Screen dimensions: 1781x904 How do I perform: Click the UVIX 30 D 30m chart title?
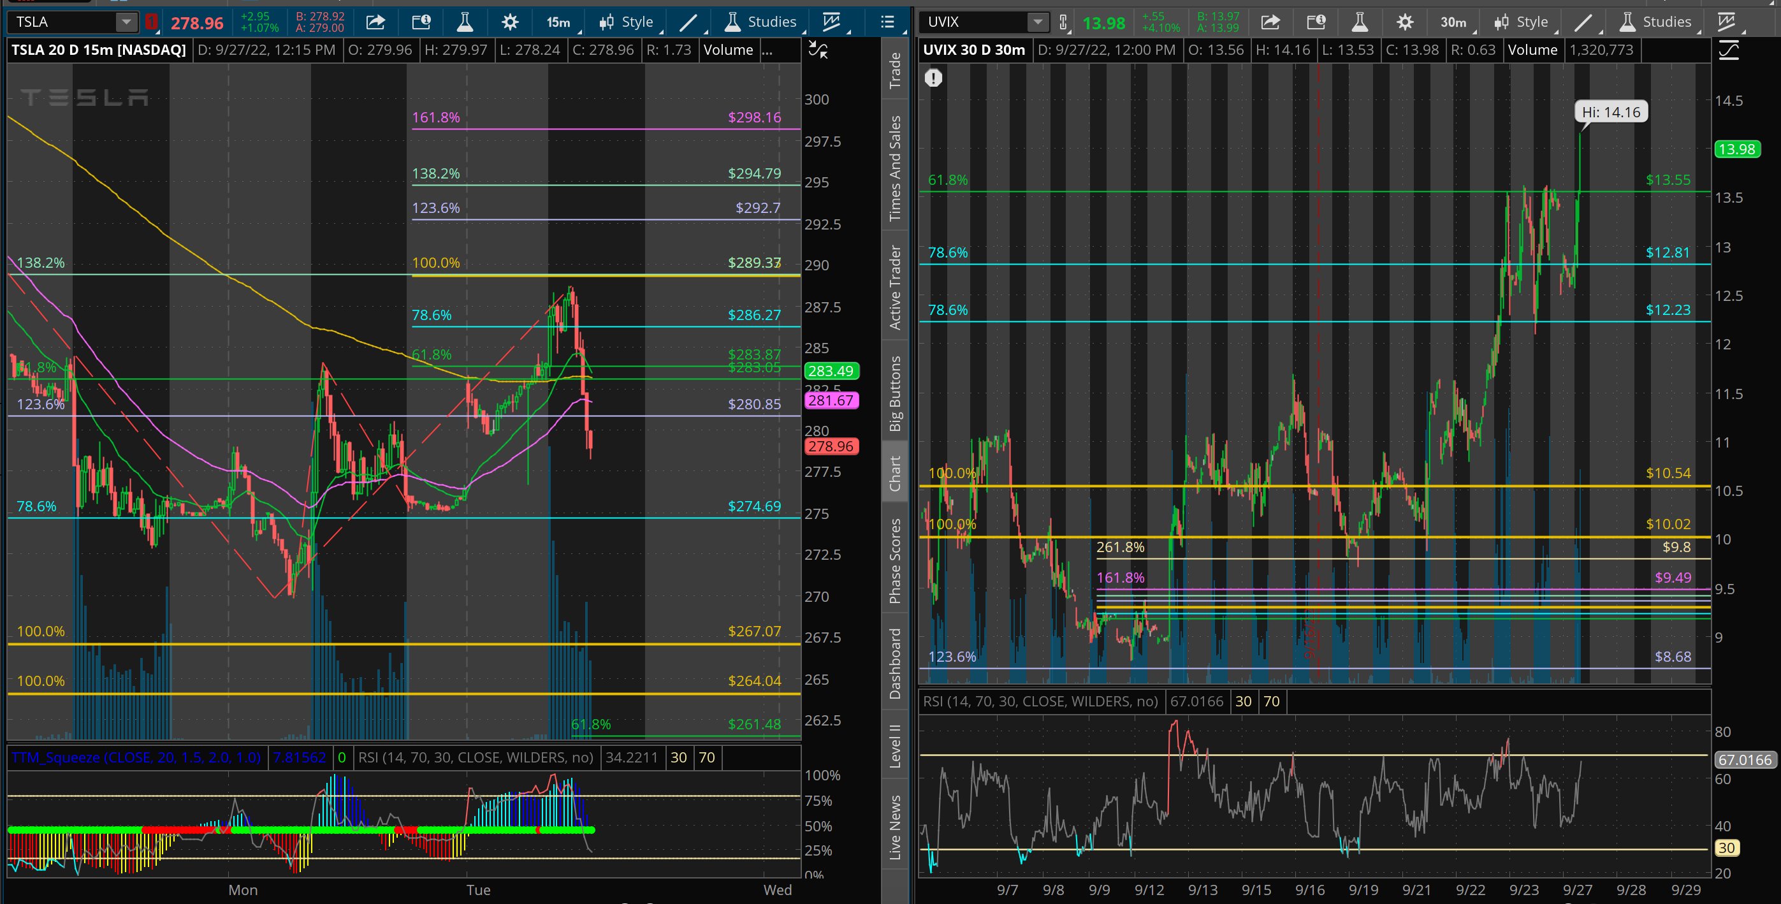pos(974,50)
